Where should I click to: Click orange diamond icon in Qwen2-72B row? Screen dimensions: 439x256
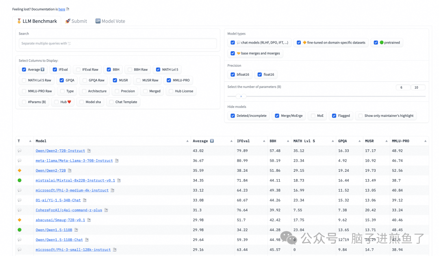[x=19, y=171]
